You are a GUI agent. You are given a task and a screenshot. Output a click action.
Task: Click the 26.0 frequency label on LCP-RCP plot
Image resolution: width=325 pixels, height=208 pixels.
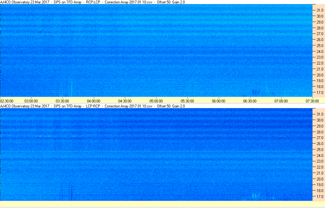pyautogui.click(x=320, y=143)
